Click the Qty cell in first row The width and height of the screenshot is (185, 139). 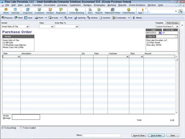coord(87,57)
